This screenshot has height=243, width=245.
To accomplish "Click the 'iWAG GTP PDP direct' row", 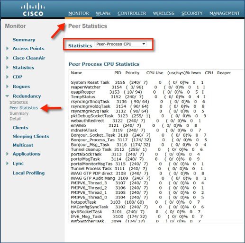I will [x=137, y=174].
